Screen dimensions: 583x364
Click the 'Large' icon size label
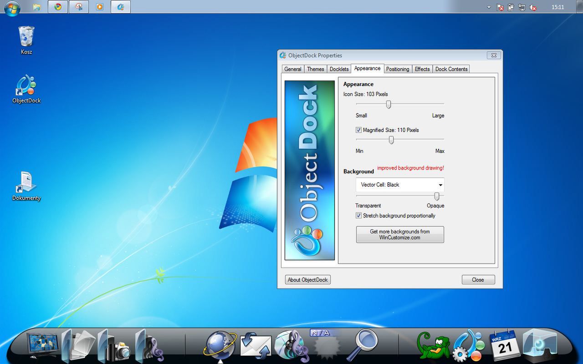(438, 116)
